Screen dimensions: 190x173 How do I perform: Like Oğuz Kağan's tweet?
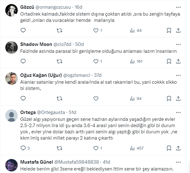click(x=96, y=98)
